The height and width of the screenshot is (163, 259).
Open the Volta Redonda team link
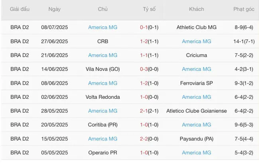point(102,97)
